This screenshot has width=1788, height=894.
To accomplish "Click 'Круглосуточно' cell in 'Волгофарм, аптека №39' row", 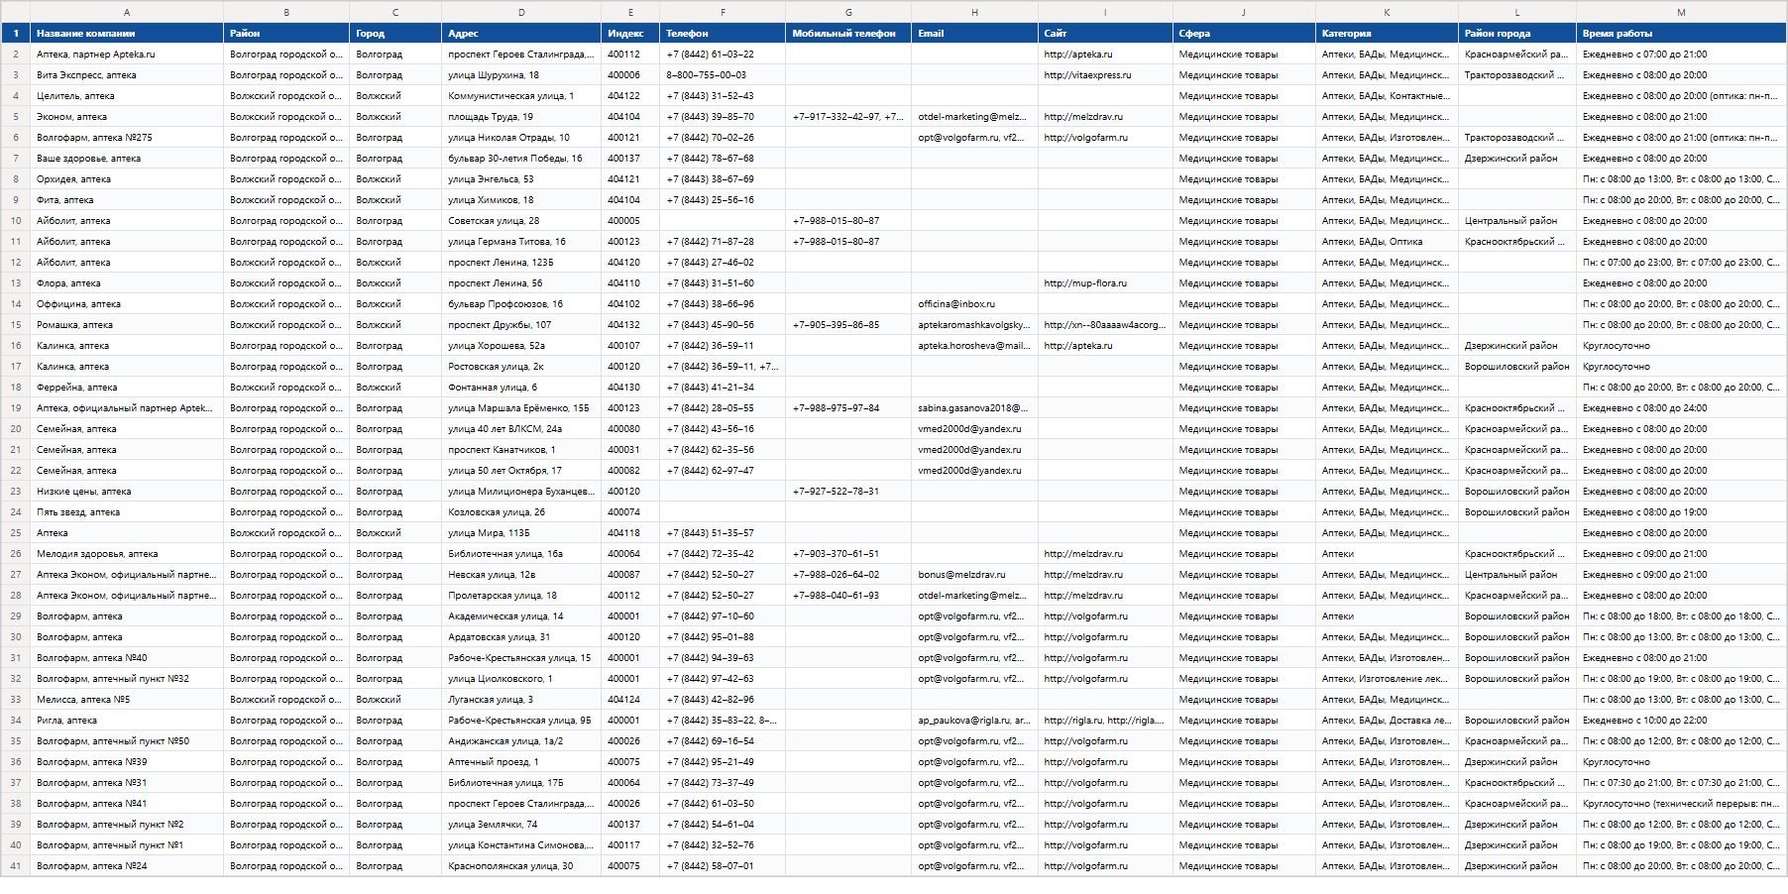I will [1681, 762].
